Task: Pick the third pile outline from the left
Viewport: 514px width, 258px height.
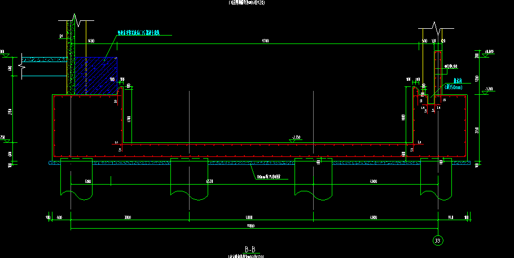Action: (313, 179)
